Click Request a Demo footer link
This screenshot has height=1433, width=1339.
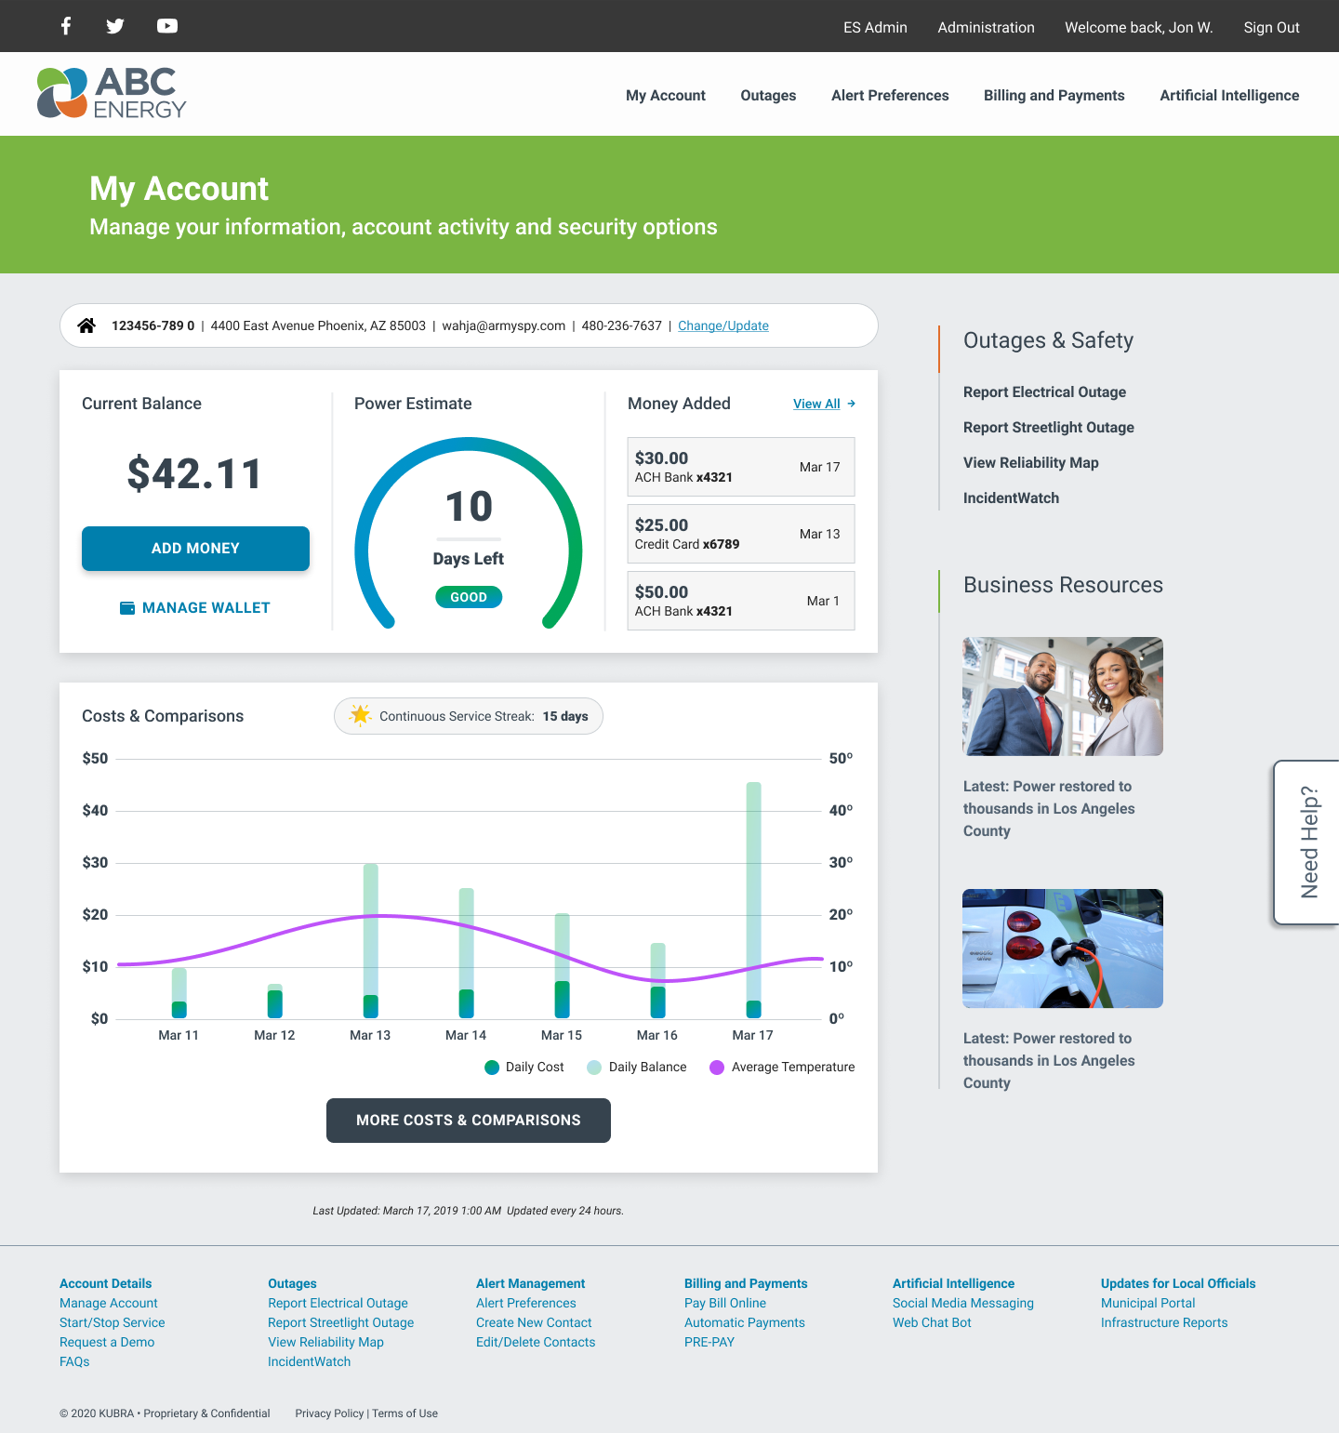(107, 1343)
